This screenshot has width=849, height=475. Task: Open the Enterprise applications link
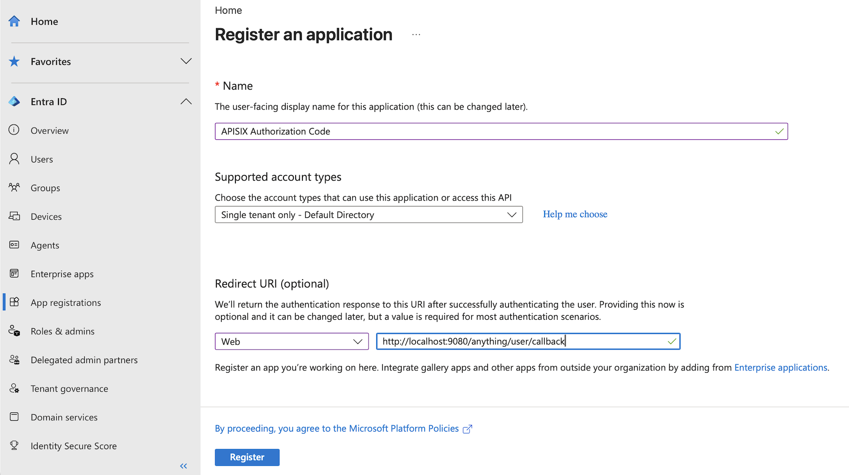coord(781,367)
